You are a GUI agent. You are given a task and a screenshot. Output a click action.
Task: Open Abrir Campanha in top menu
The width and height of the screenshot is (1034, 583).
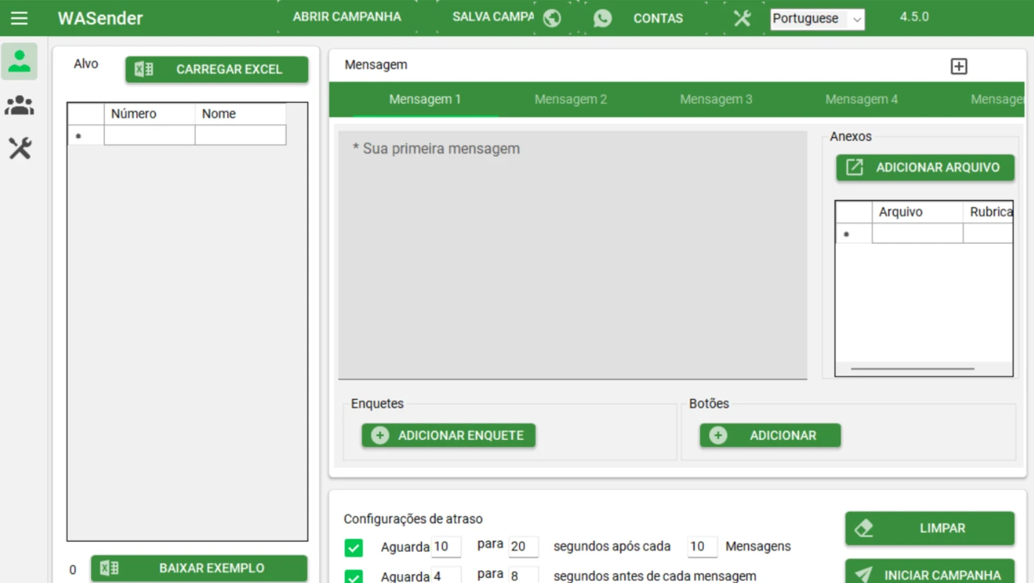tap(346, 17)
